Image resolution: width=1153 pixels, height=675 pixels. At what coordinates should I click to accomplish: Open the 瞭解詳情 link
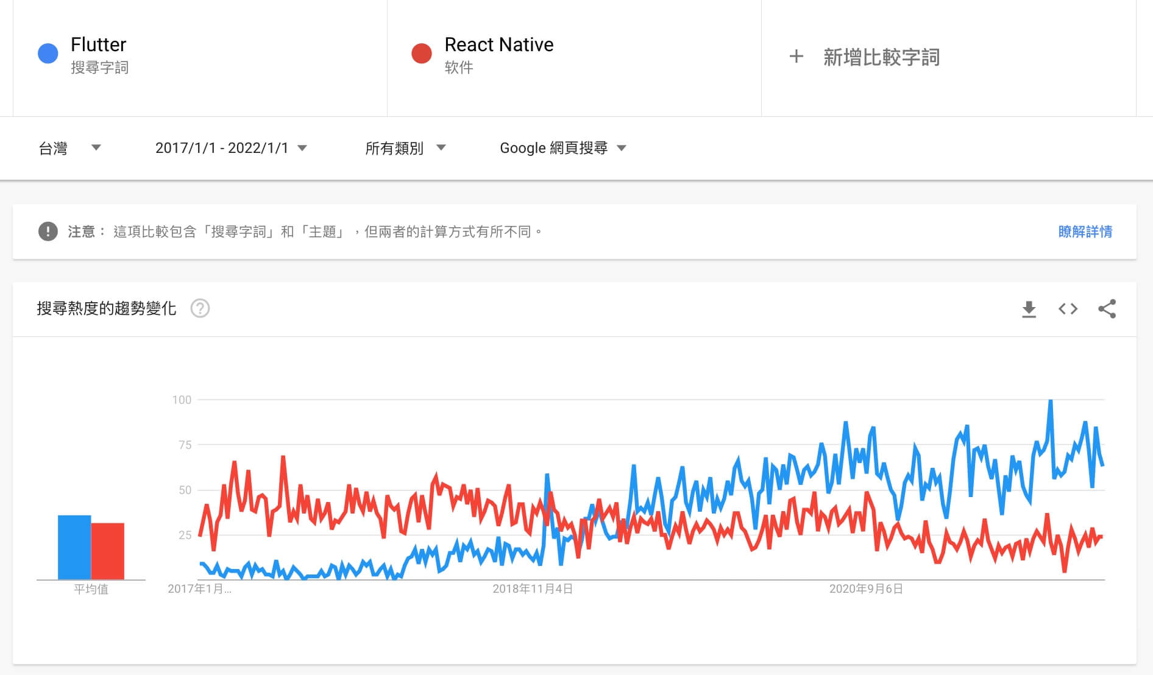pyautogui.click(x=1085, y=231)
